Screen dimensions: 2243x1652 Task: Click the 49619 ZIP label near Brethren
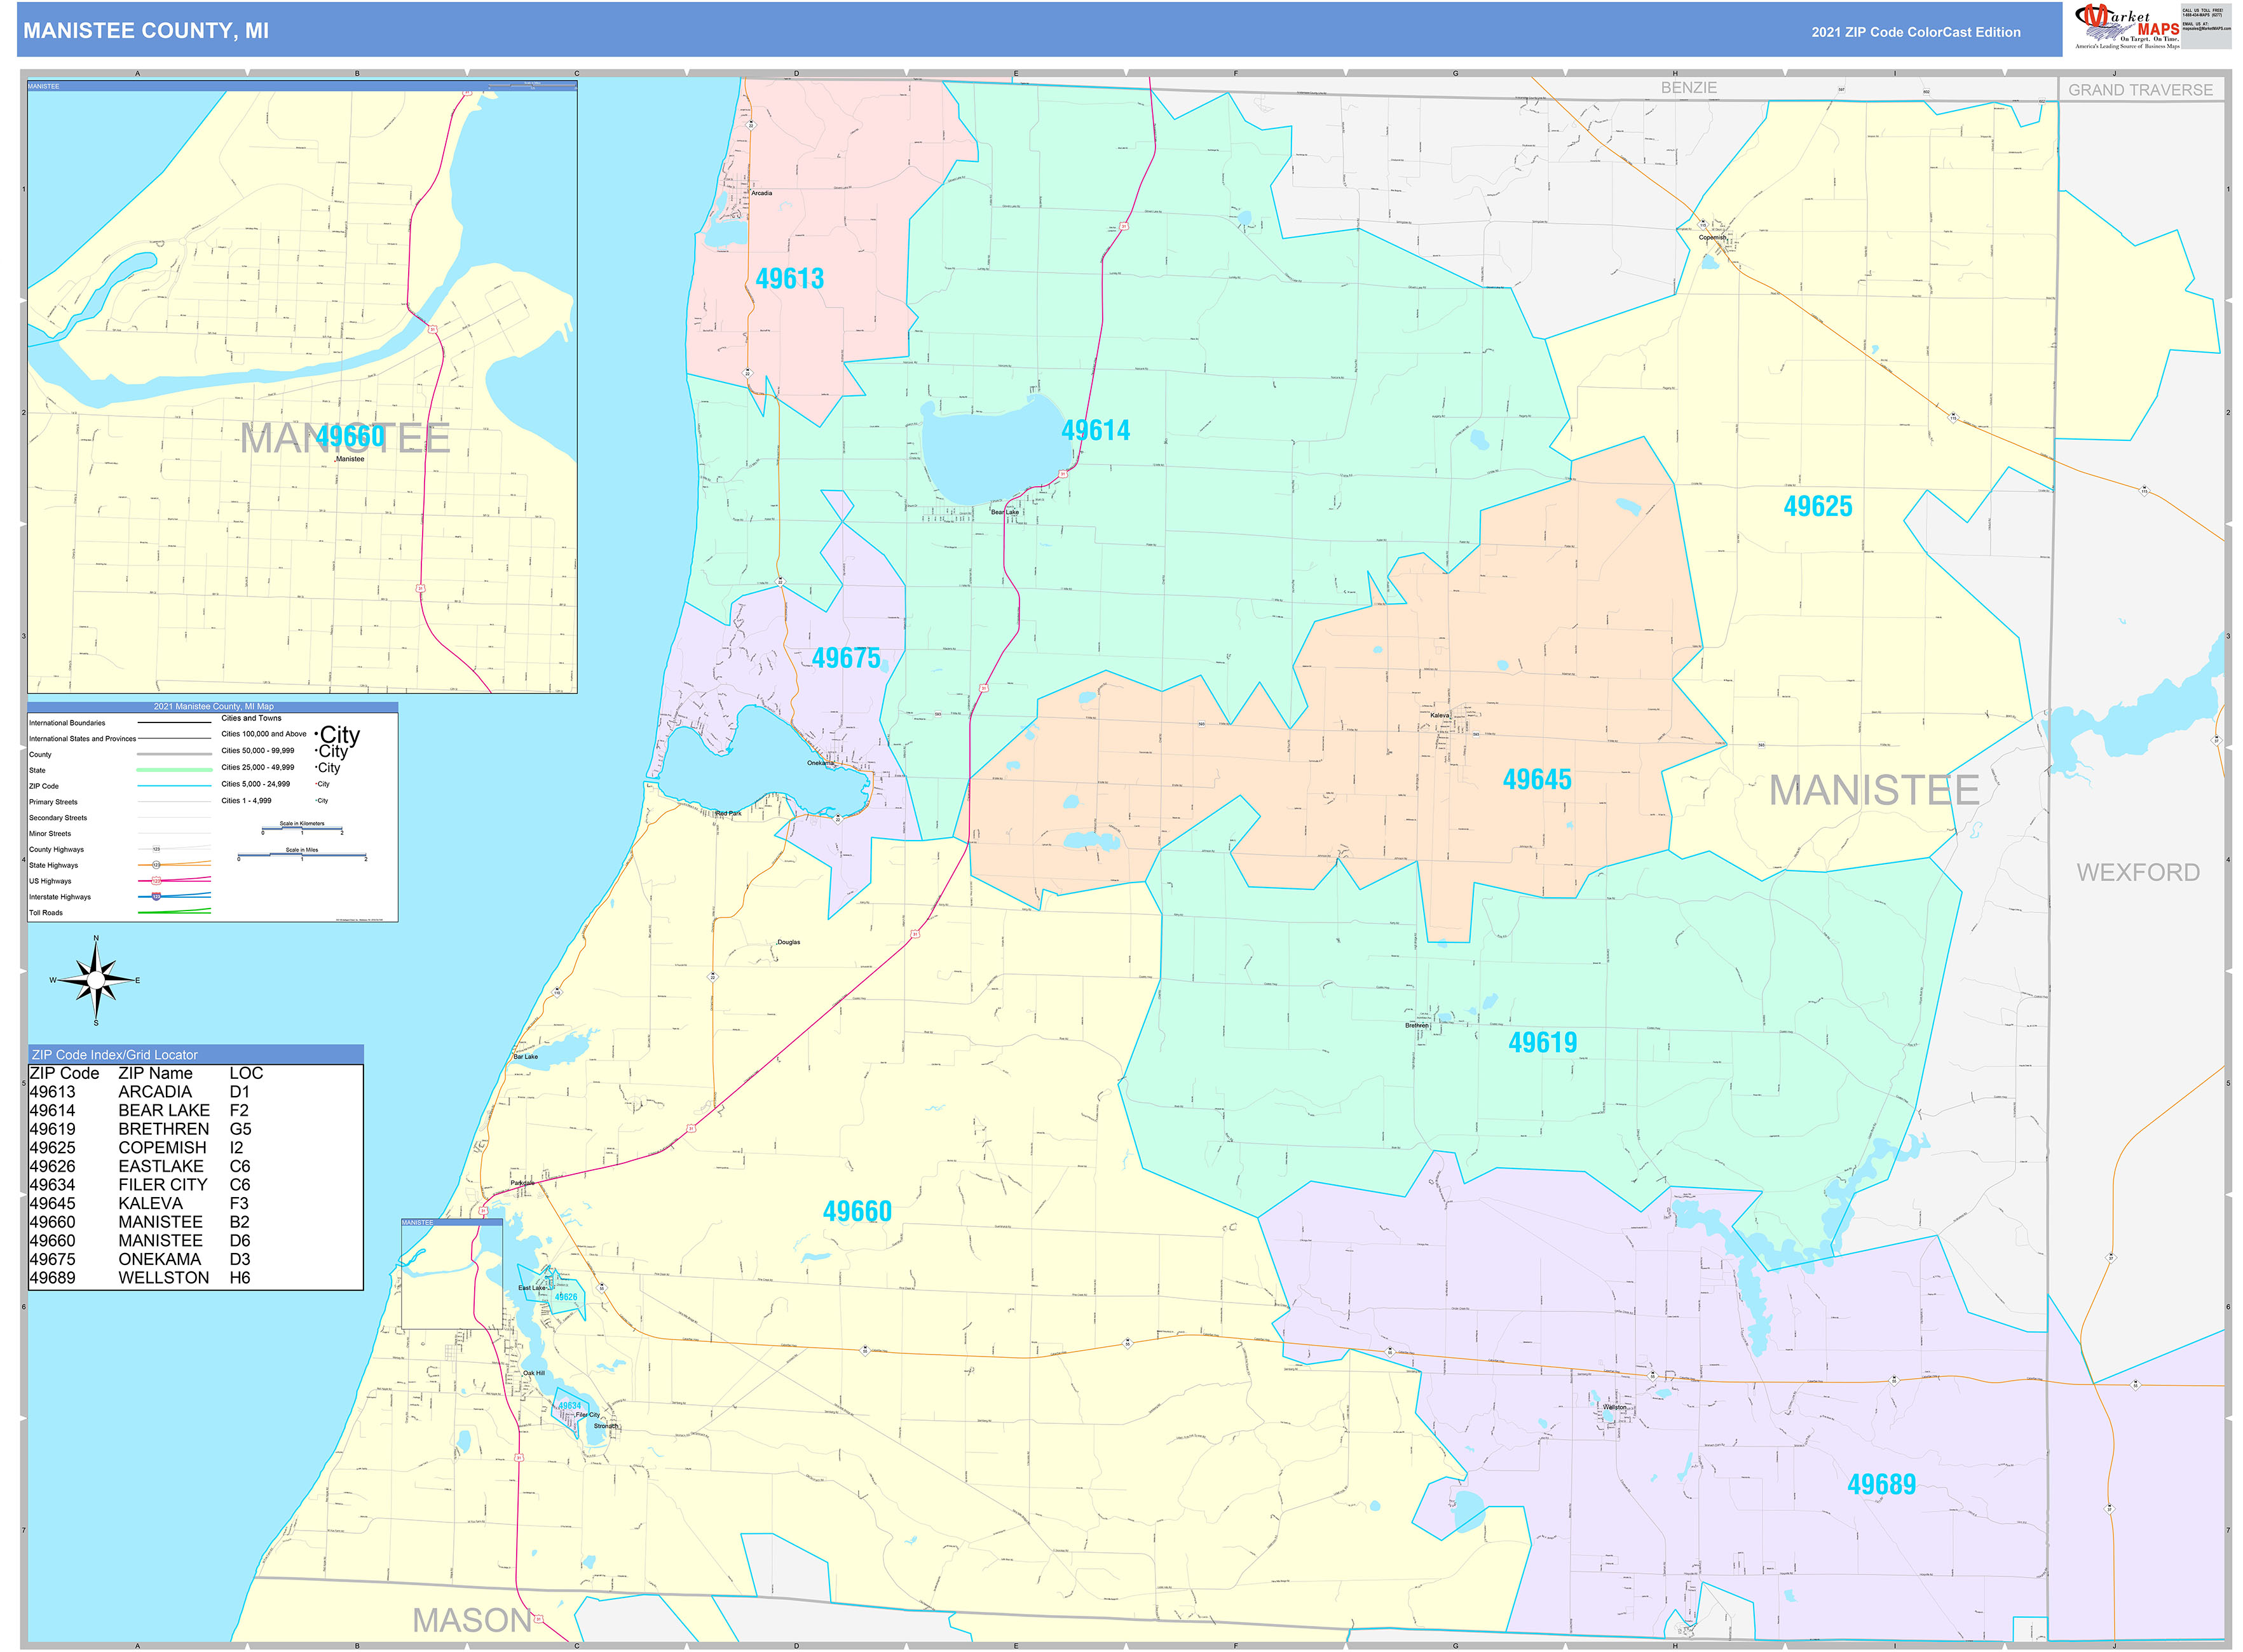click(x=1542, y=1043)
